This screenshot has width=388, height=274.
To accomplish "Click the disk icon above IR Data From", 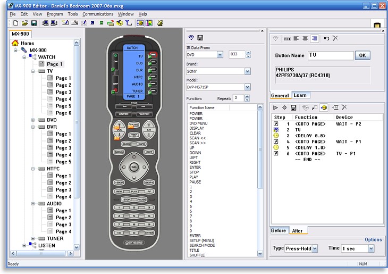I will click(200, 38).
